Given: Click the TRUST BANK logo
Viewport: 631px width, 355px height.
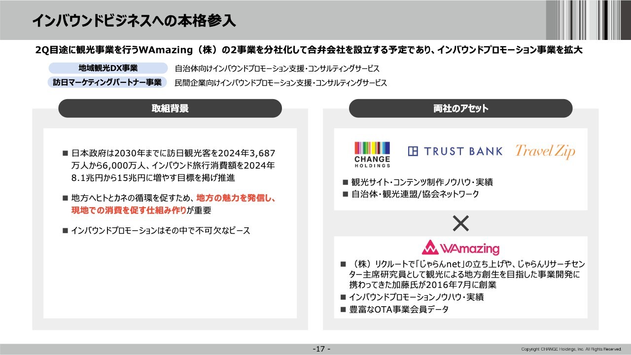Looking at the screenshot, I should tap(455, 151).
